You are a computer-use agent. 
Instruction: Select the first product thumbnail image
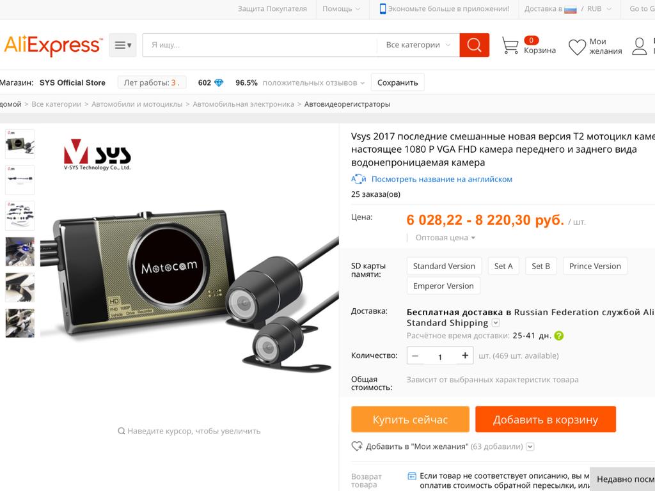[x=20, y=144]
